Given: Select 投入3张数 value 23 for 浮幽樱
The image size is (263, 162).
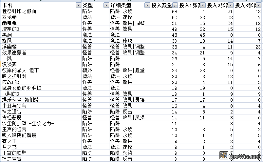Looking at the screenshot, I should pos(248,47).
